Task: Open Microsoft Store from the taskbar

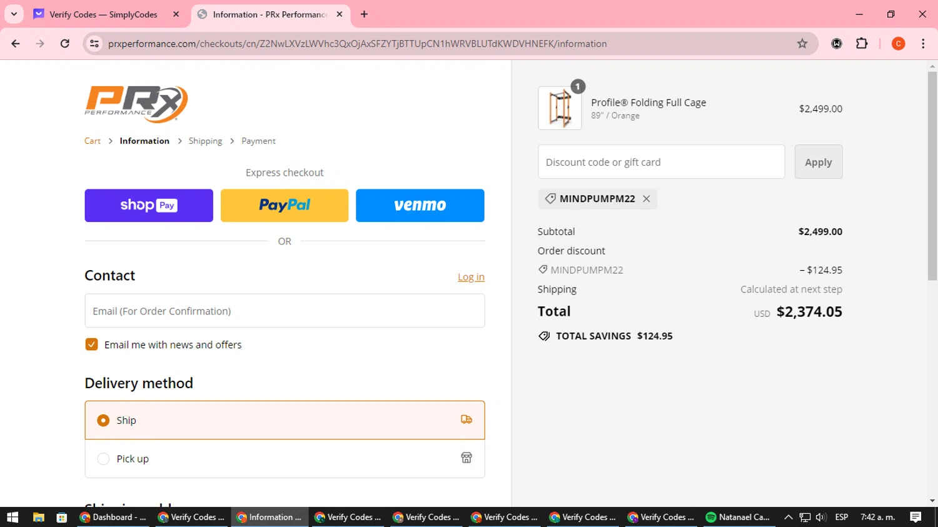Action: [61, 517]
